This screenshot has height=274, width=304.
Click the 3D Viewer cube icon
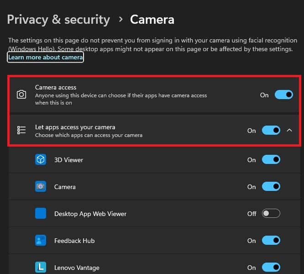pos(41,159)
